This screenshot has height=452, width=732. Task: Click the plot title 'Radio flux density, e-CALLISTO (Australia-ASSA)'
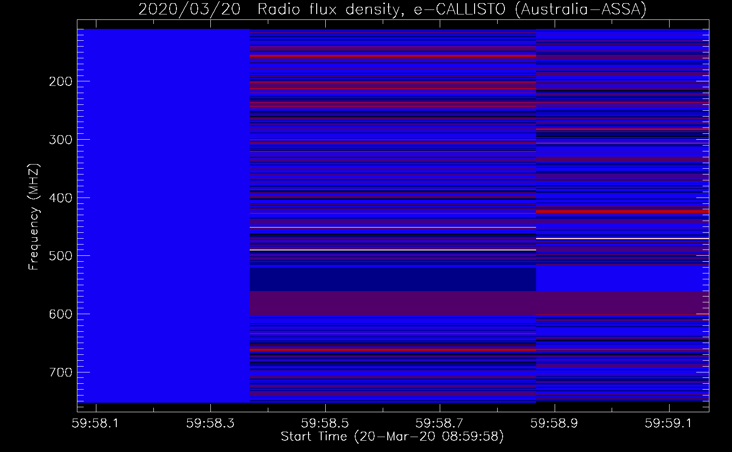click(452, 9)
